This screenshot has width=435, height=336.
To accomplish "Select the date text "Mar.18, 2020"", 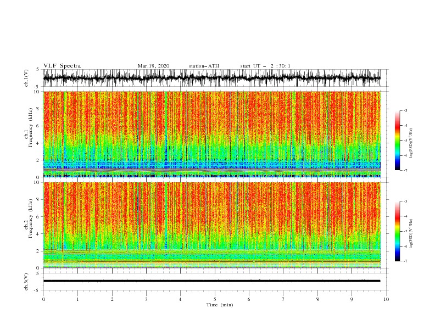I will click(x=153, y=66).
